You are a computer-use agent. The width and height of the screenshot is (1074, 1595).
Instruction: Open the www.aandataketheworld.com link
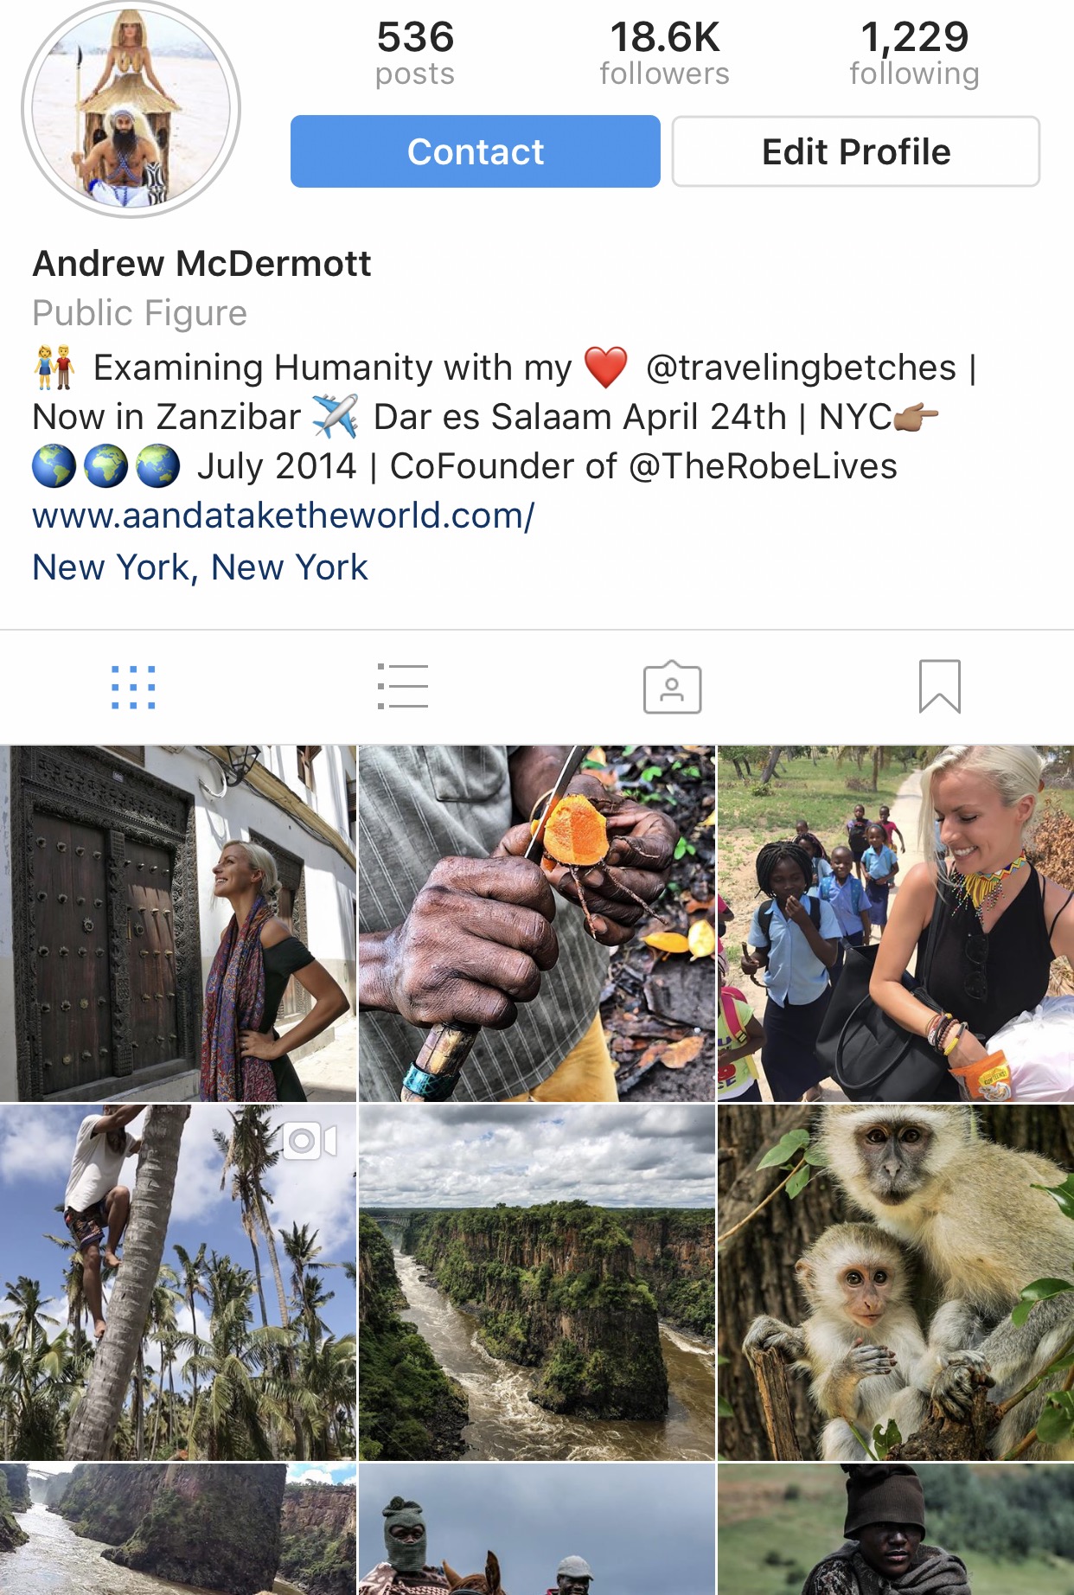click(284, 516)
